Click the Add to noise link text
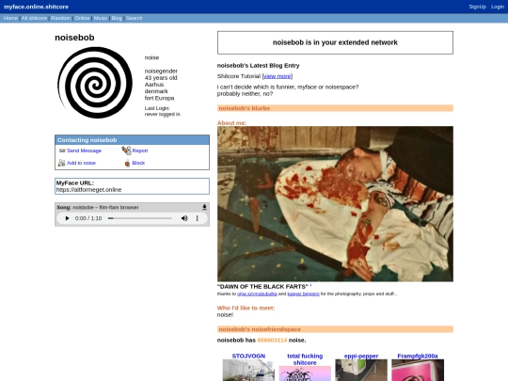This screenshot has height=381, width=508. [x=81, y=163]
